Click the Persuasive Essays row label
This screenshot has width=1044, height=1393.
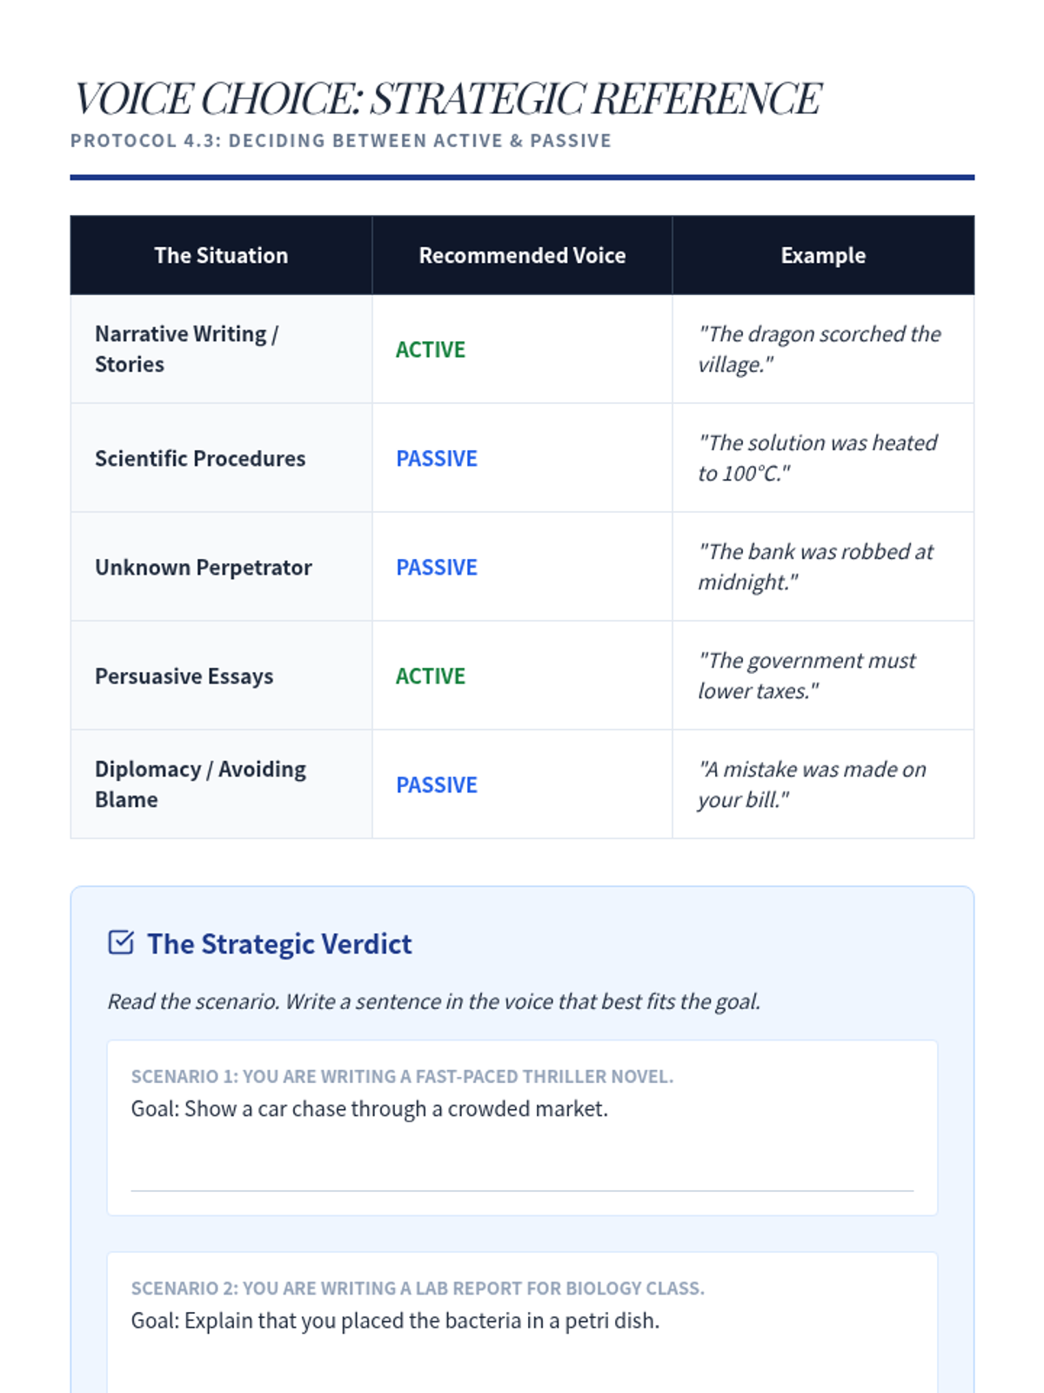point(184,676)
